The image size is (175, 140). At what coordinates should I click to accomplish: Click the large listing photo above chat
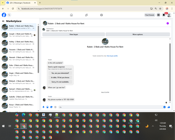(x=105, y=42)
